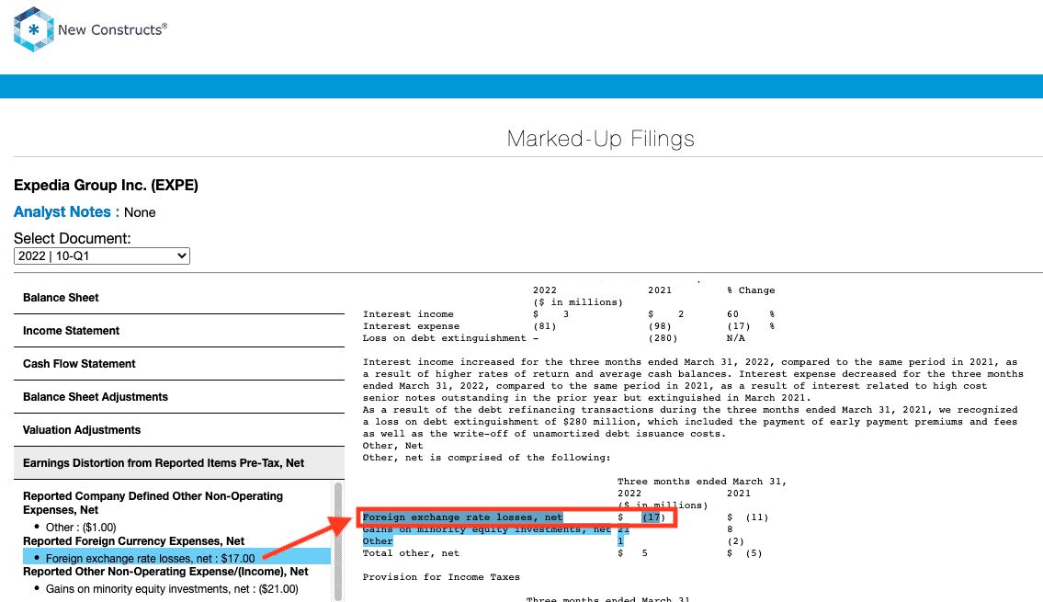1043x602 pixels.
Task: Select 'Gains on minority equity investments' list item
Action: [x=172, y=589]
